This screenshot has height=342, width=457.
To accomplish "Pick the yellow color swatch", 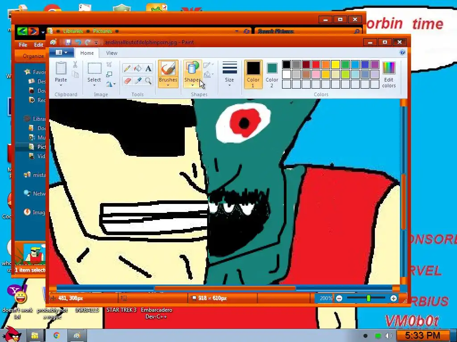I will point(336,65).
